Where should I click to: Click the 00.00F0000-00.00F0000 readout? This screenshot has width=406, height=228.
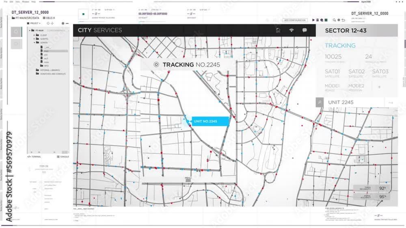(153, 14)
